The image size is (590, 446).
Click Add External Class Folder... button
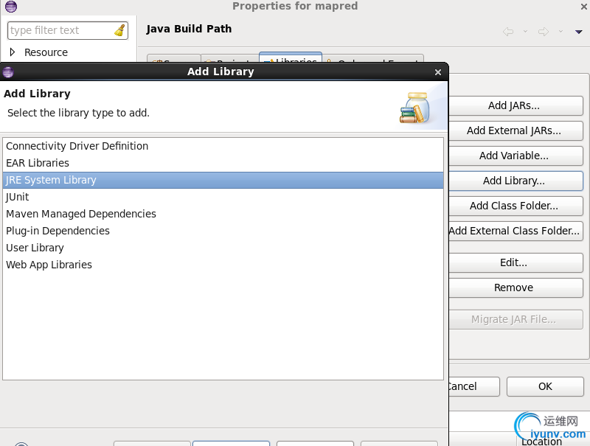tap(516, 231)
